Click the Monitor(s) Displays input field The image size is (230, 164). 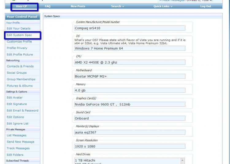[130, 132]
